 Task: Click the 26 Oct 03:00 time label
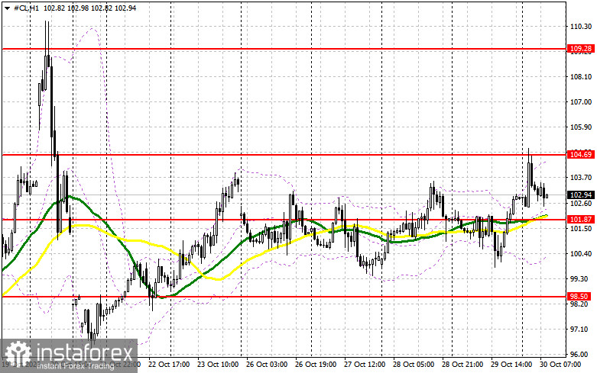tap(267, 365)
